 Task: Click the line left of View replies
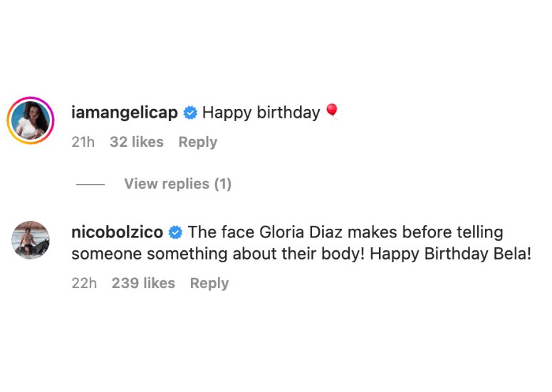[x=90, y=185]
